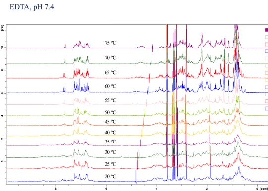
Task: Toggle legend box for the 60 °C spectrum
Action: click(267, 51)
